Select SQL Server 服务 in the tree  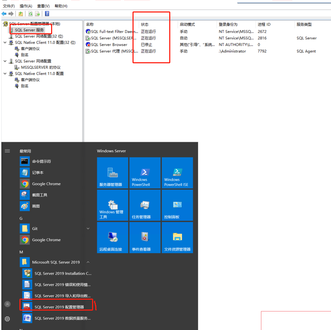(29, 30)
